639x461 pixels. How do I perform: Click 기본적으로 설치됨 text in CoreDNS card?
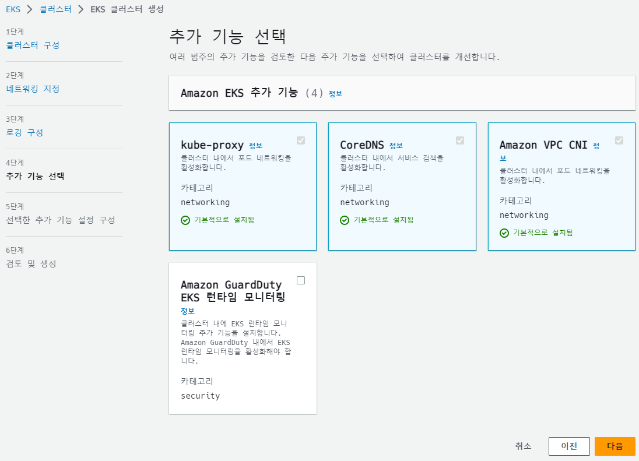coord(384,220)
